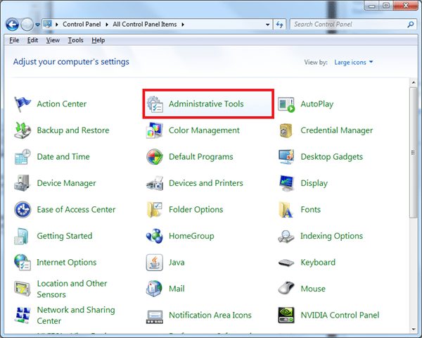Click the Ease of Access Center text

(76, 210)
